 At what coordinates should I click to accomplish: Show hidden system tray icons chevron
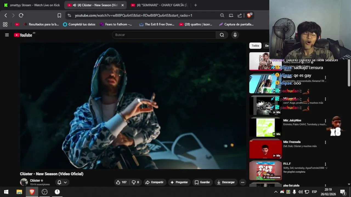click(276, 192)
